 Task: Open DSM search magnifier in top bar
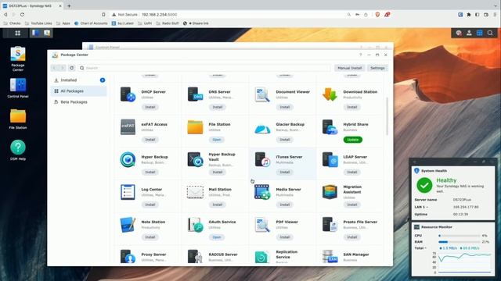pos(490,33)
